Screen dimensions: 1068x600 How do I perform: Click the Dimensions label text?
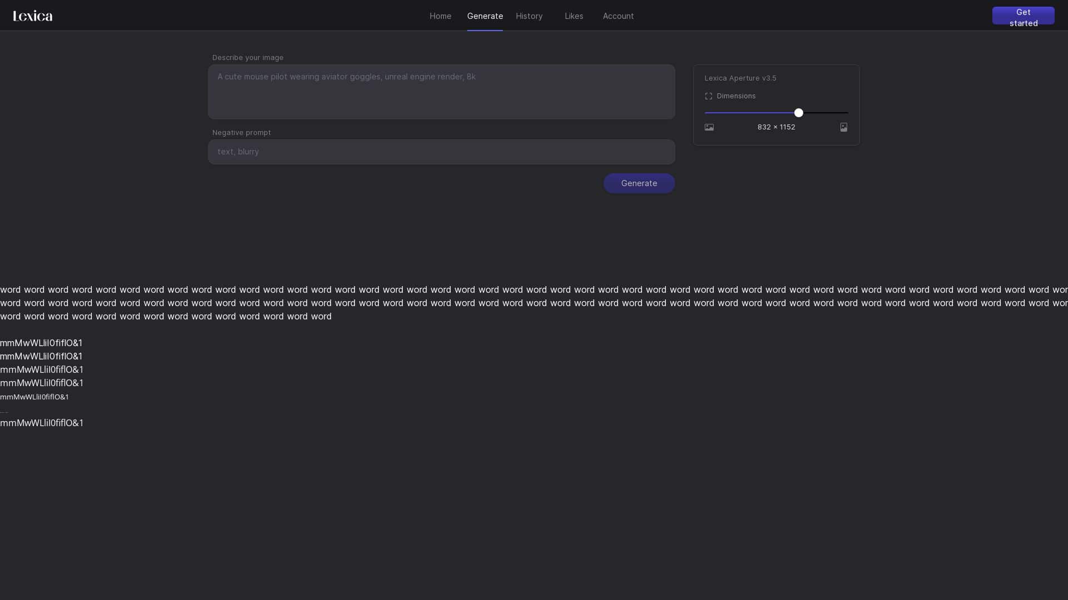736,96
